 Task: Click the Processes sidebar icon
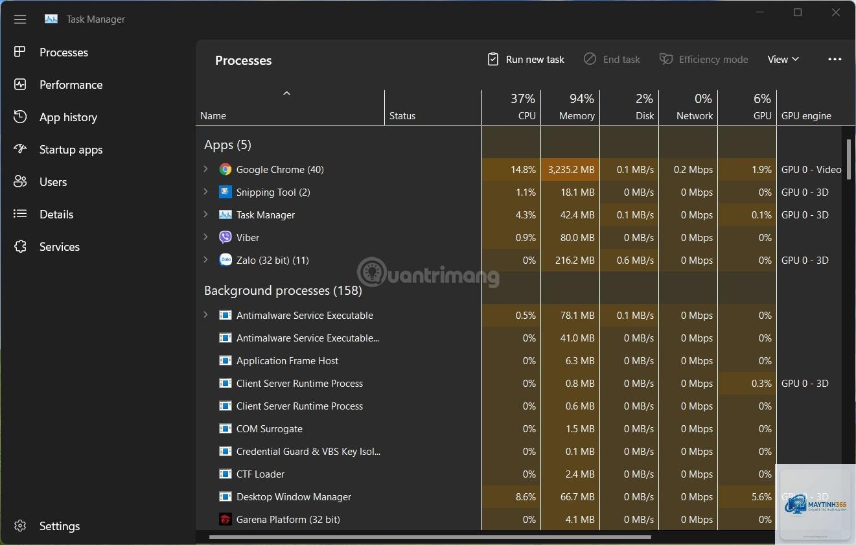pyautogui.click(x=20, y=52)
